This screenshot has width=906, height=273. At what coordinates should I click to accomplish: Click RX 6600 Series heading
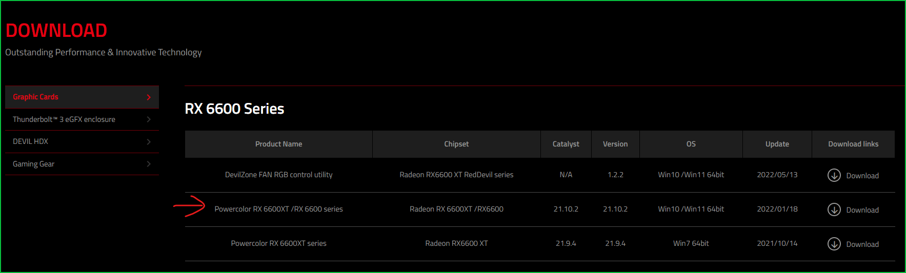[x=234, y=109]
